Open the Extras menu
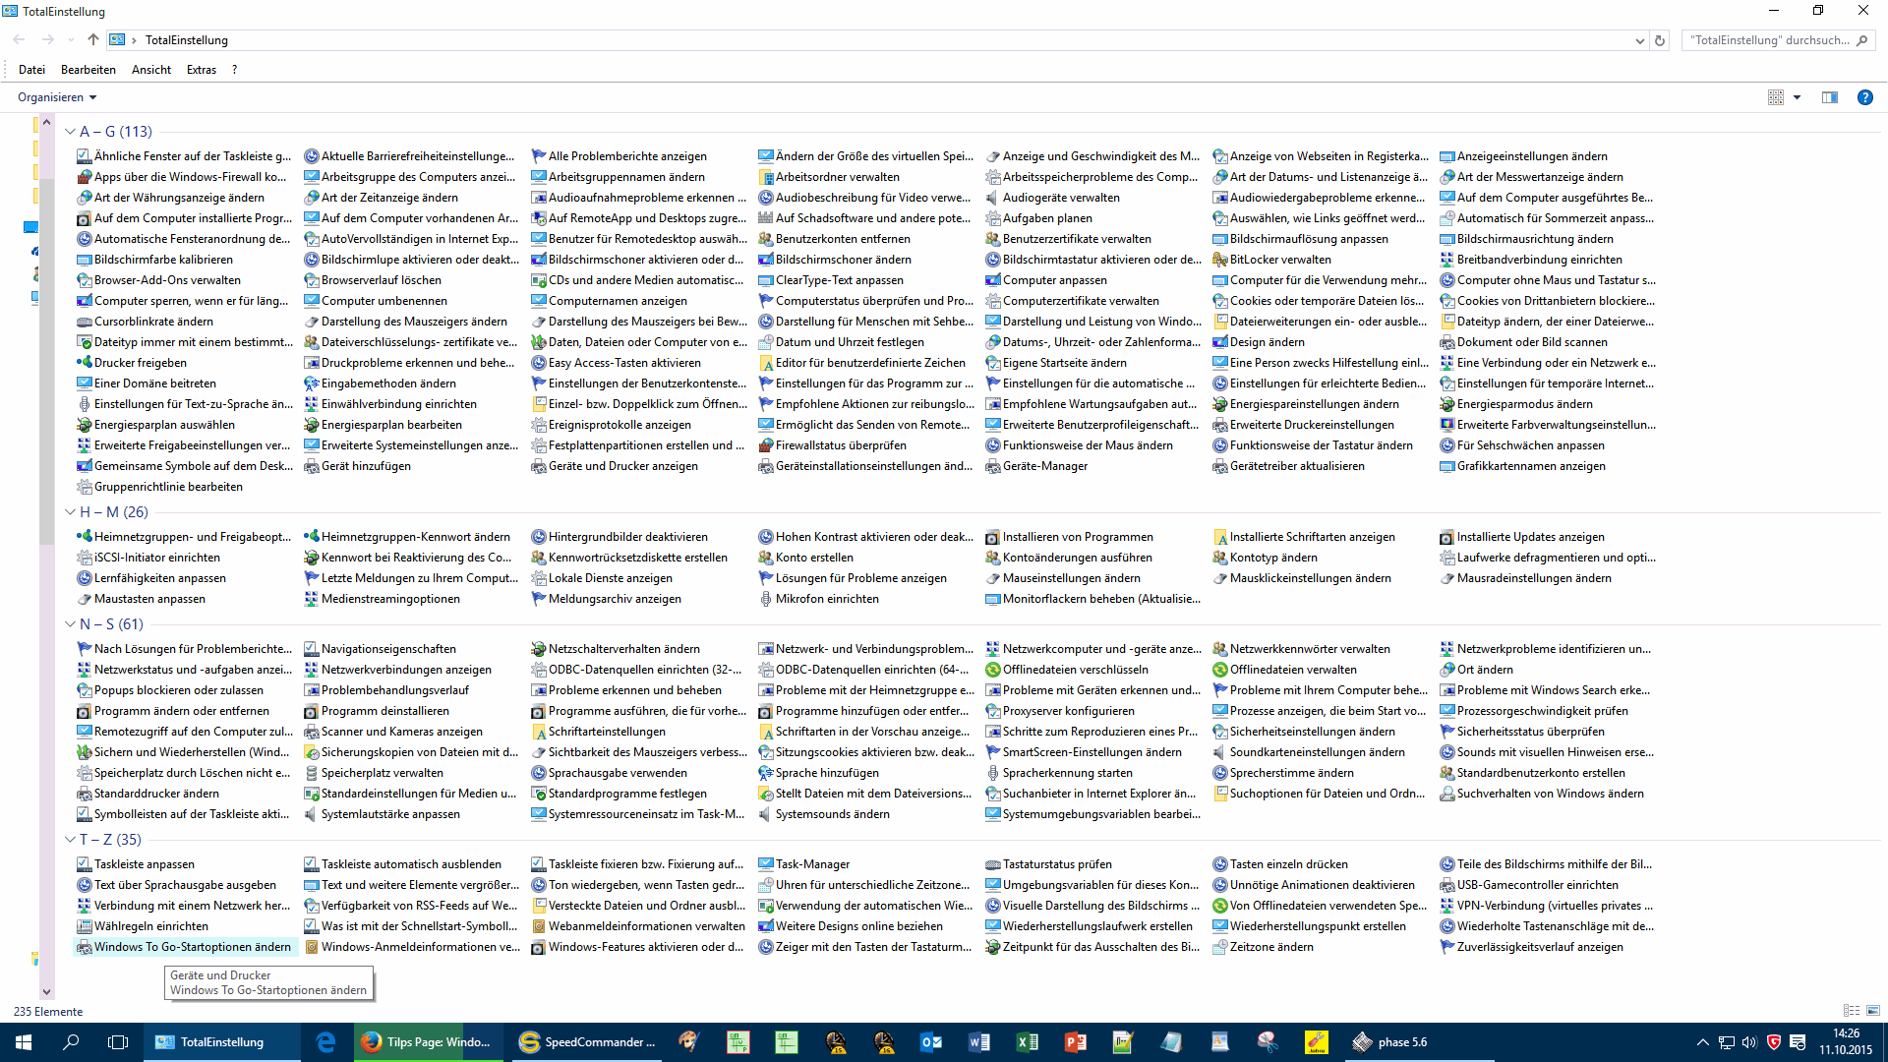The height and width of the screenshot is (1062, 1888). [201, 70]
